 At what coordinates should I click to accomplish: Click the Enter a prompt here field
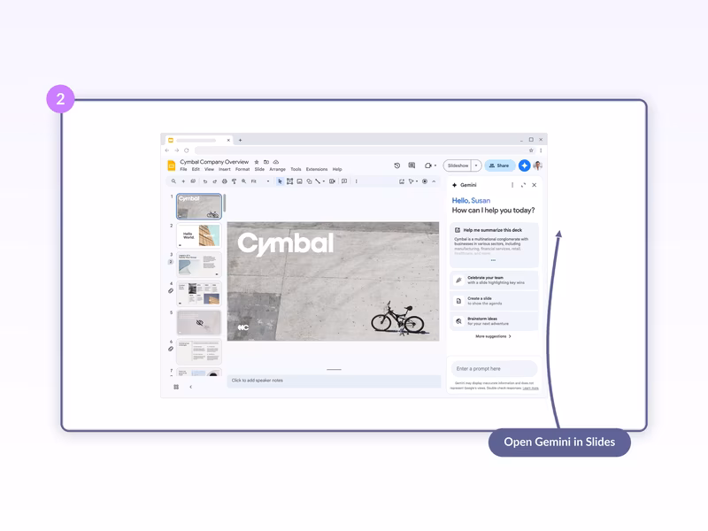click(x=494, y=369)
